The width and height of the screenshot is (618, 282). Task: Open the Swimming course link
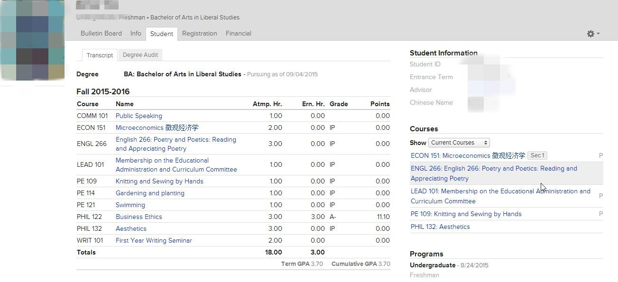coord(130,205)
